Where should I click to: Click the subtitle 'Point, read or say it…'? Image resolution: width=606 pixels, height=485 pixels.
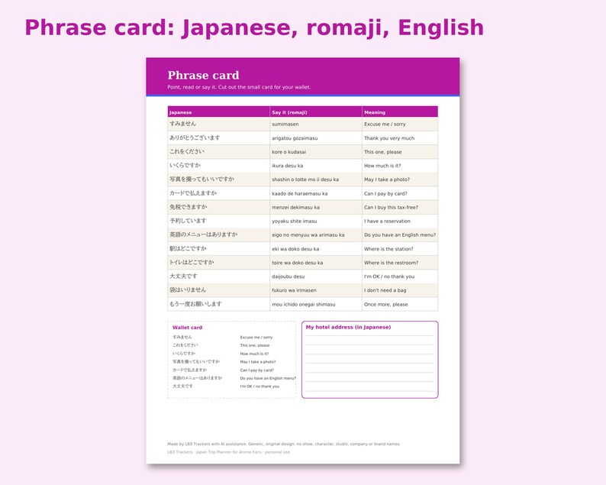(x=239, y=87)
